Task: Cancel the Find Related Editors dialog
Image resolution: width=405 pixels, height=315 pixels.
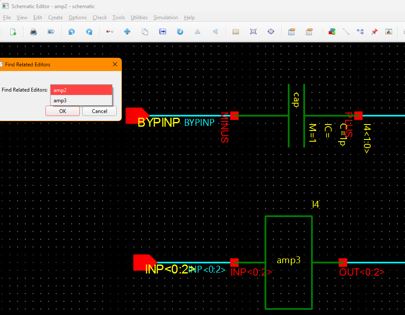Action: coord(100,111)
